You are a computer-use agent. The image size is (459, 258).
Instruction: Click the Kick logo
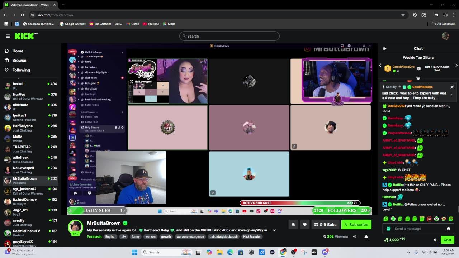[26, 36]
